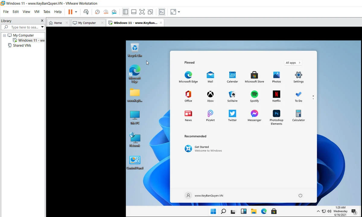Open the Mail pinned app
Viewport: 362px width, 217px height.
pyautogui.click(x=210, y=77)
